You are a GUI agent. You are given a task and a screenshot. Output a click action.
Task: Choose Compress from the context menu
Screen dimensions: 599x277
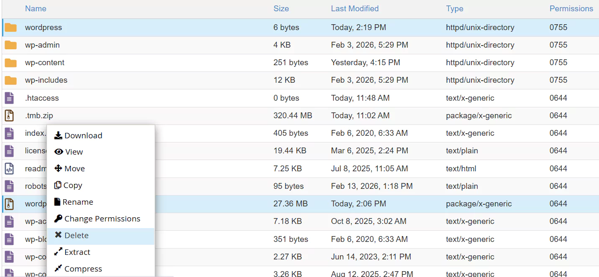[83, 269]
